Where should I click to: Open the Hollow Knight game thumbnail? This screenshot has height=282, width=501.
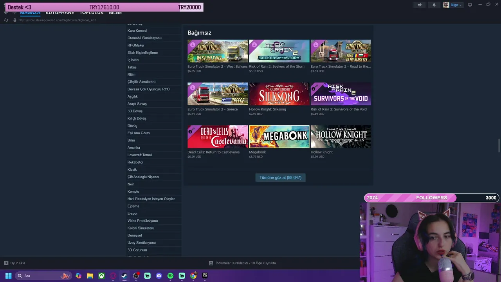(x=341, y=137)
